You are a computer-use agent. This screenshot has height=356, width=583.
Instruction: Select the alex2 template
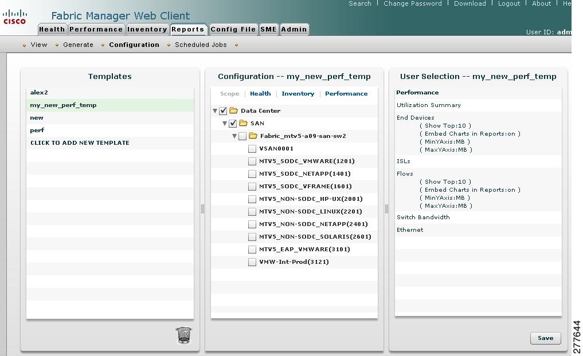(x=37, y=92)
